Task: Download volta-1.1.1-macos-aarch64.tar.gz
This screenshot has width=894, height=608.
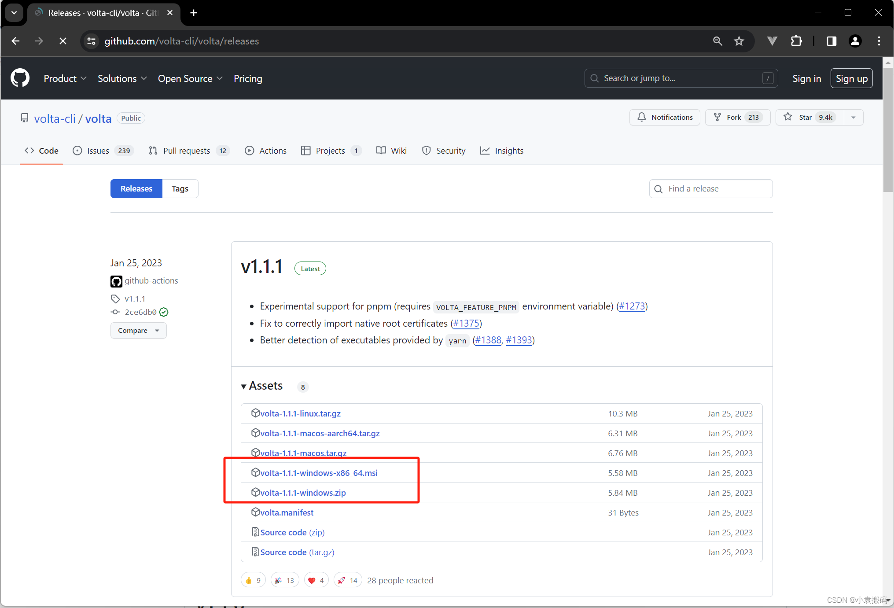Action: [x=320, y=433]
